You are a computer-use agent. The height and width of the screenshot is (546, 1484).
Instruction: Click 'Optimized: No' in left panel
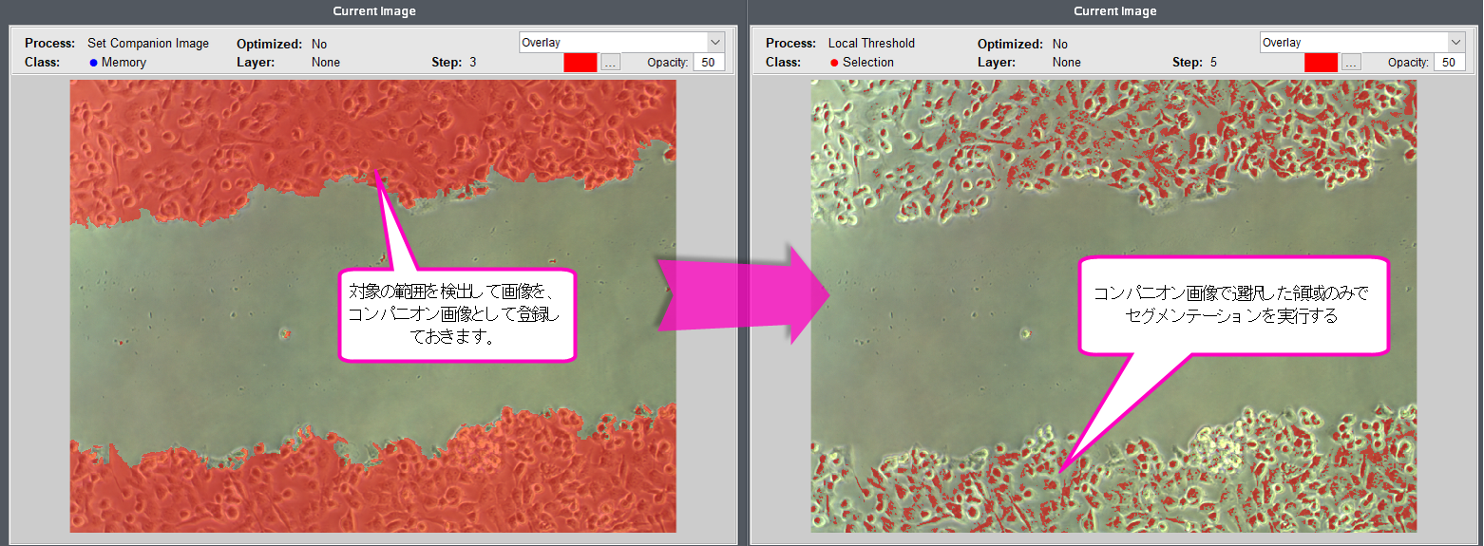click(x=281, y=44)
